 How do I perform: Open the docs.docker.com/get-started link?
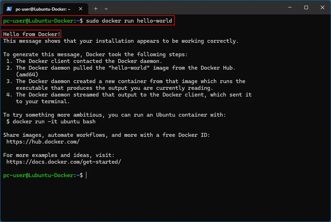(x=64, y=162)
